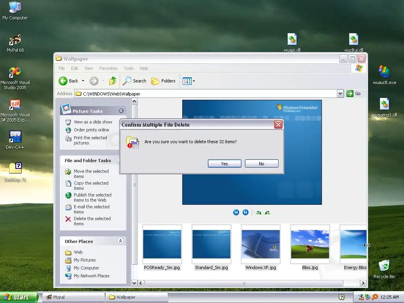404x303 pixels.
Task: Show next image in filmstrip
Action: (245, 212)
